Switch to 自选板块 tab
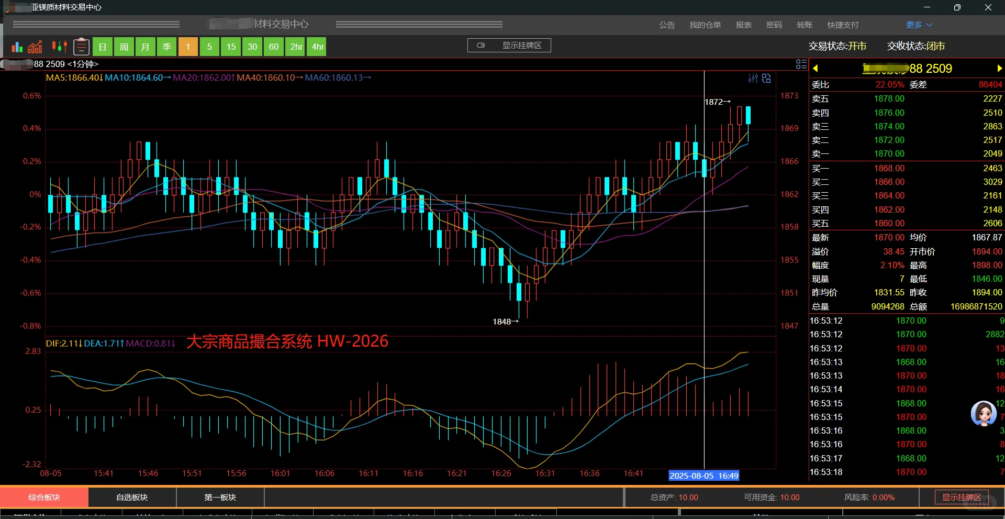This screenshot has width=1005, height=519. coord(132,497)
